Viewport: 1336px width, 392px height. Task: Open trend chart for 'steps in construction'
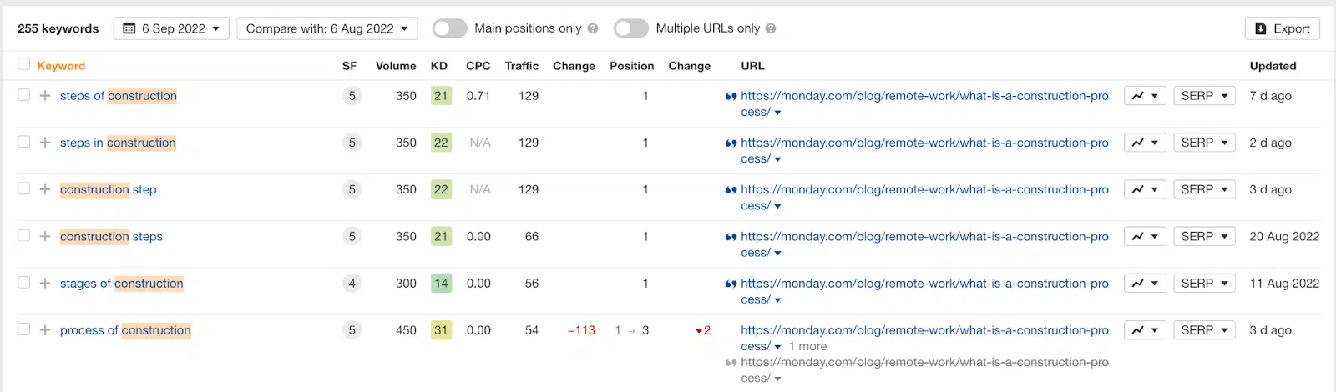1144,143
